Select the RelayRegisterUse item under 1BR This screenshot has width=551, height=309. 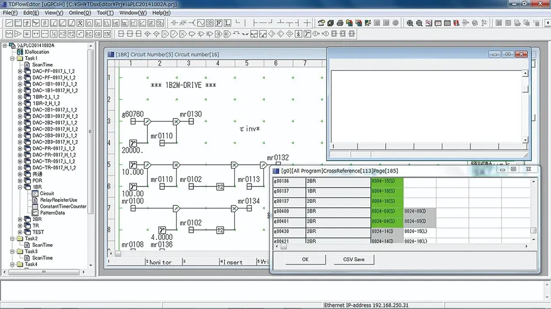pyautogui.click(x=58, y=200)
